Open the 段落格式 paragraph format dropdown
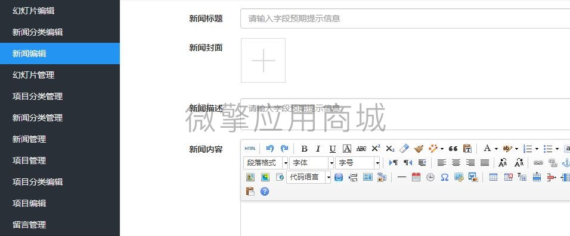This screenshot has width=570, height=236. (266, 163)
